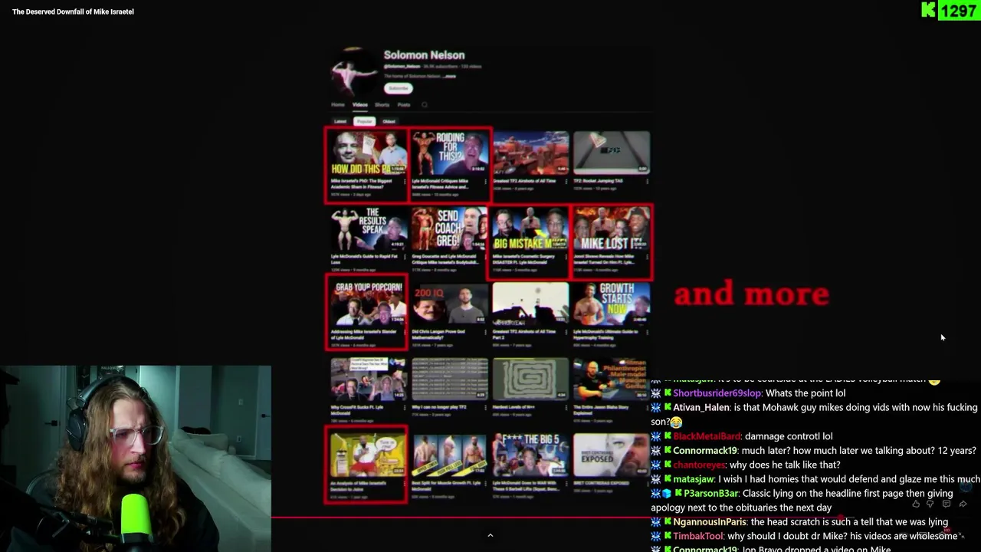
Task: Open three-dot menu for Did Chris Langan video
Action: click(x=484, y=332)
